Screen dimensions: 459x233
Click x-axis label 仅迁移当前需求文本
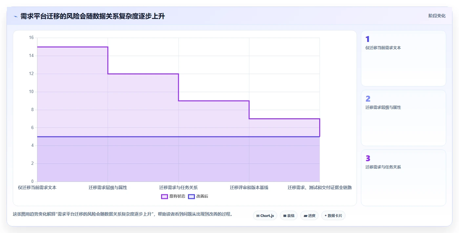click(x=37, y=187)
